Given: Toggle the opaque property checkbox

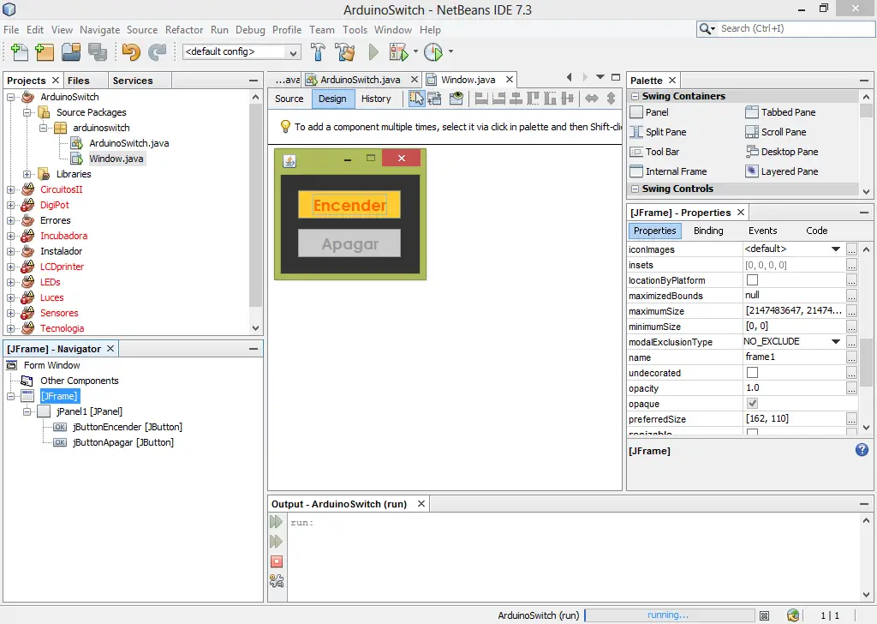Looking at the screenshot, I should coord(752,404).
